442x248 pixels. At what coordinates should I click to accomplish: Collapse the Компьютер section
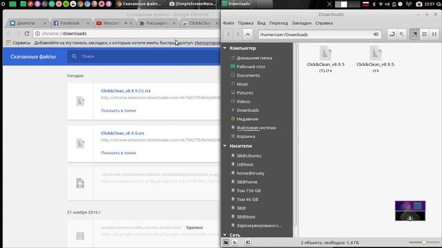(225, 48)
